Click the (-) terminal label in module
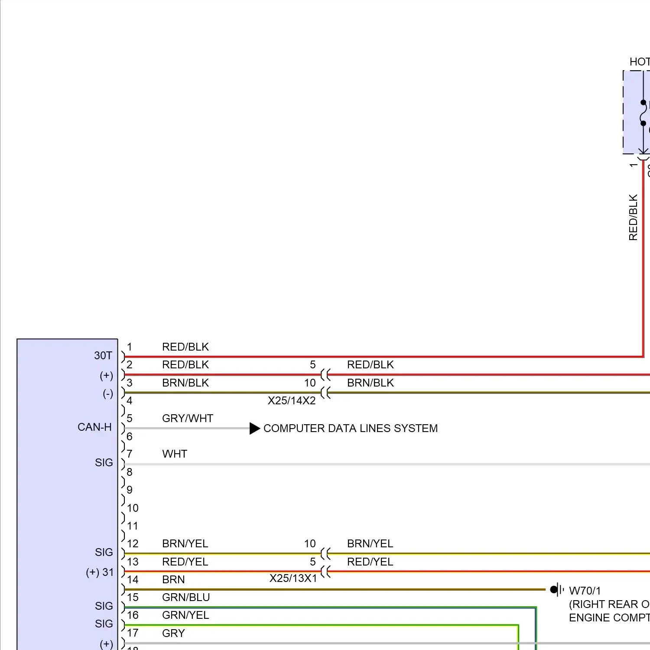Image resolution: width=650 pixels, height=650 pixels. (108, 394)
